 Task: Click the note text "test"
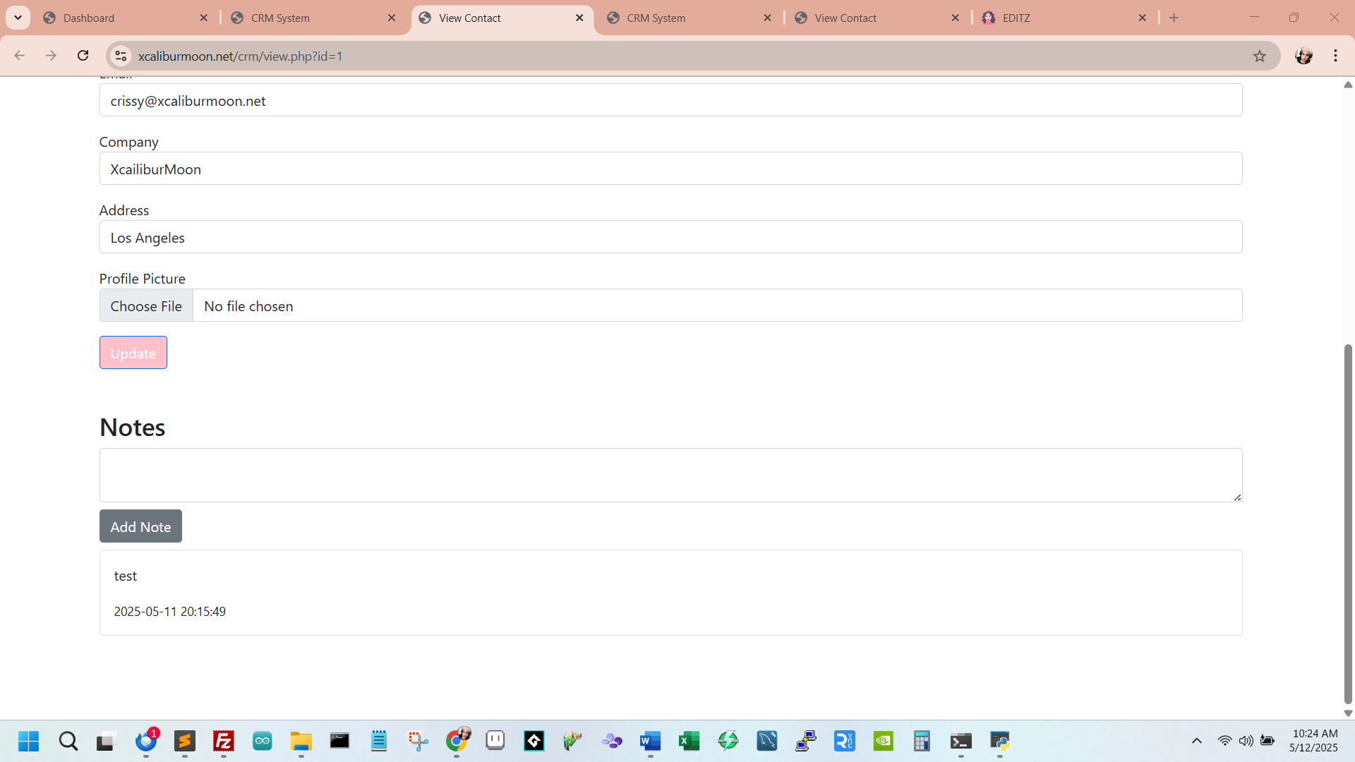pos(126,576)
